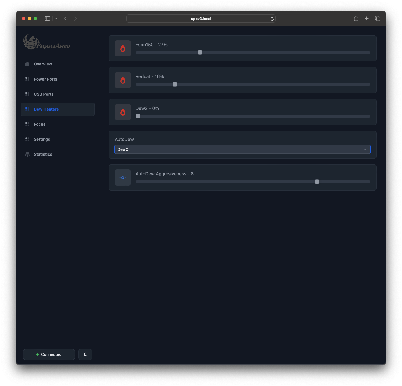Open the USB Ports section
The image size is (402, 386).
44,94
